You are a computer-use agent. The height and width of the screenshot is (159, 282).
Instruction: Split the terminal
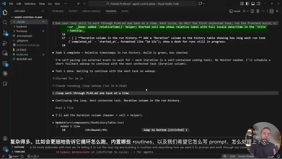252,11
